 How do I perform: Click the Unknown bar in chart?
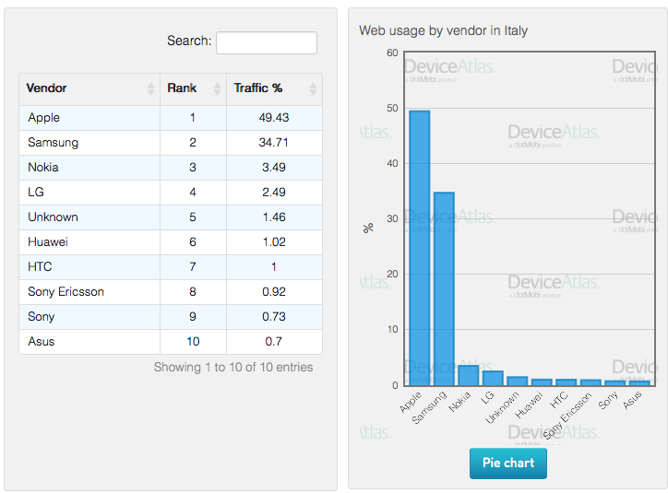tap(518, 381)
